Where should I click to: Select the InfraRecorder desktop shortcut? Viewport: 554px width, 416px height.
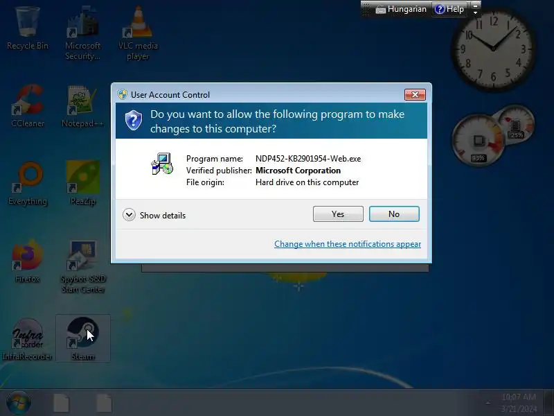(x=28, y=339)
